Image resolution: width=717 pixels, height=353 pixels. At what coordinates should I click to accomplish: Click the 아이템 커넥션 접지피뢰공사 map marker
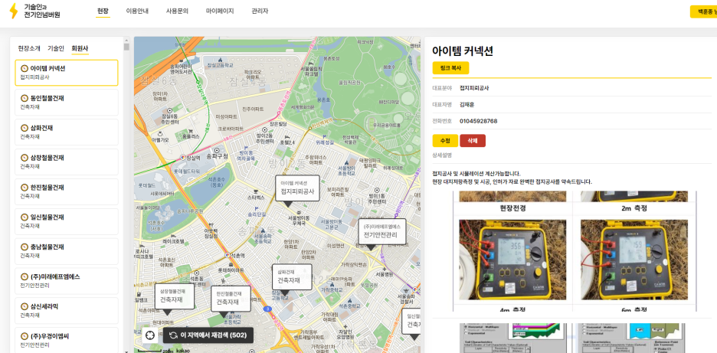pos(297,188)
